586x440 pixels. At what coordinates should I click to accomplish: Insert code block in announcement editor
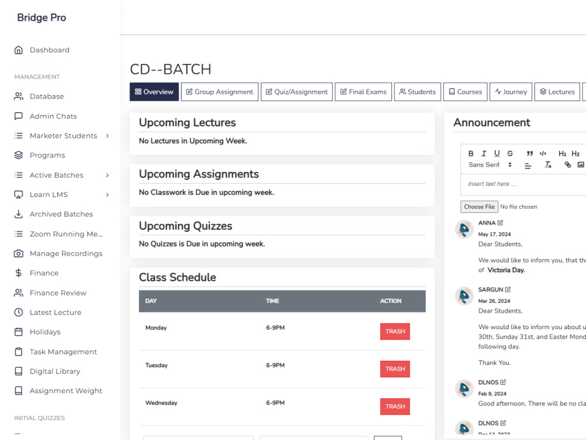[x=543, y=153]
